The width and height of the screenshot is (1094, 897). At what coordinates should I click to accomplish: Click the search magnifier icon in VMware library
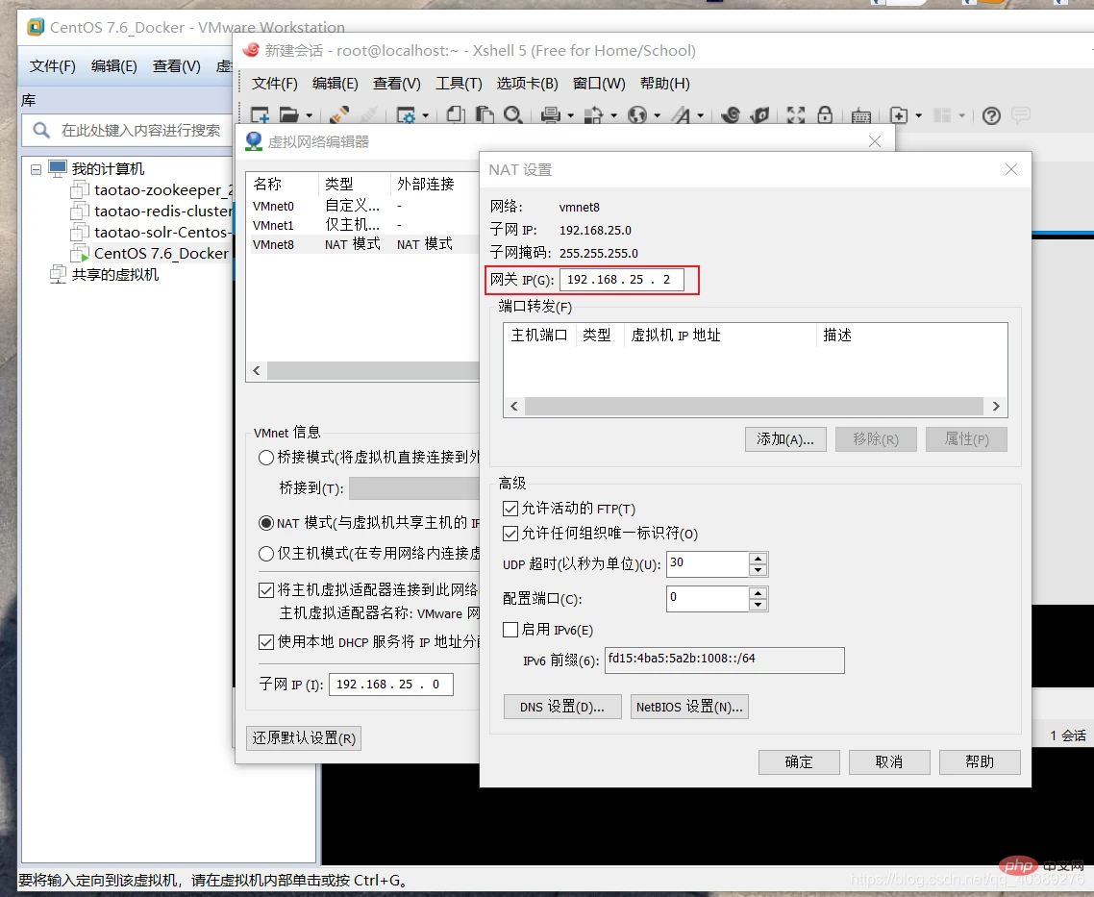coord(41,131)
